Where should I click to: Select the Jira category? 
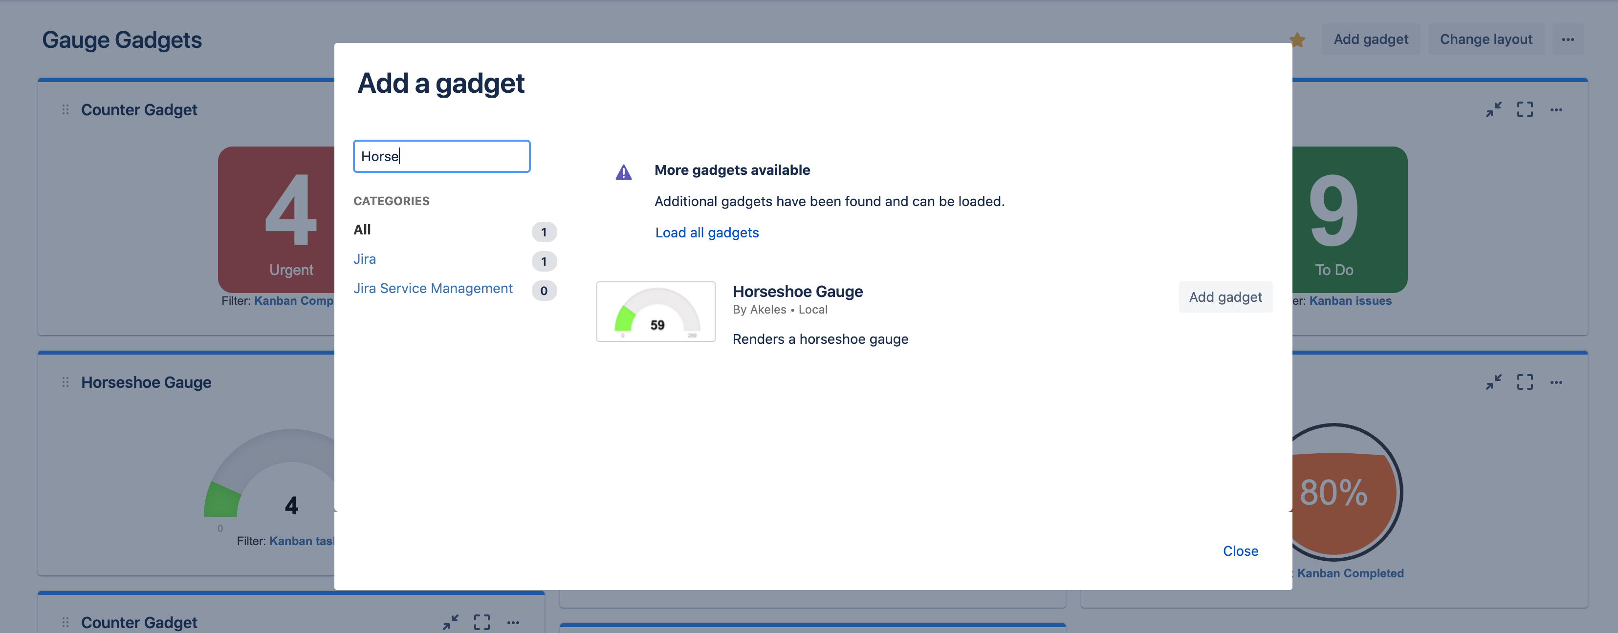(364, 259)
